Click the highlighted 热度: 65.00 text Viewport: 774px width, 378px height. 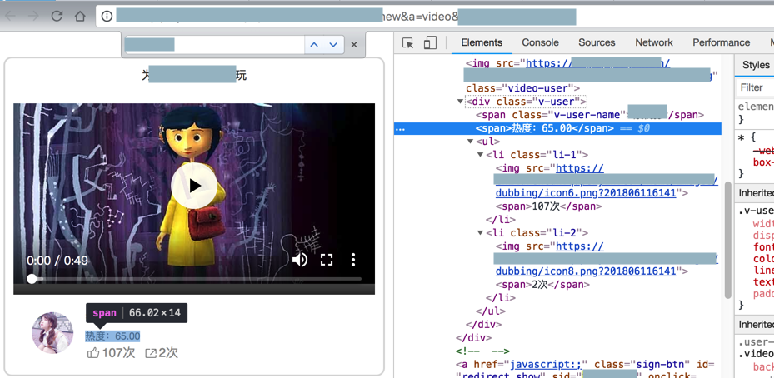coord(112,336)
